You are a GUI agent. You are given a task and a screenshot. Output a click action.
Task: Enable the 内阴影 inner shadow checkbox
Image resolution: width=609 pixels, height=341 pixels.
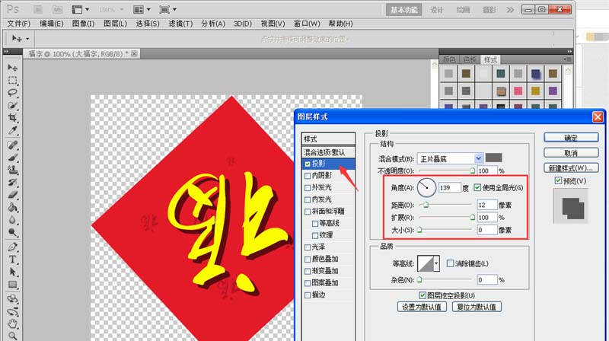pos(308,176)
